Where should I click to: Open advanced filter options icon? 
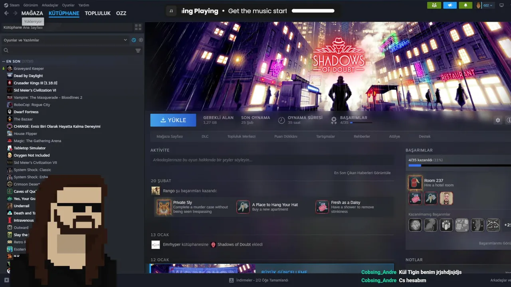coord(138,50)
